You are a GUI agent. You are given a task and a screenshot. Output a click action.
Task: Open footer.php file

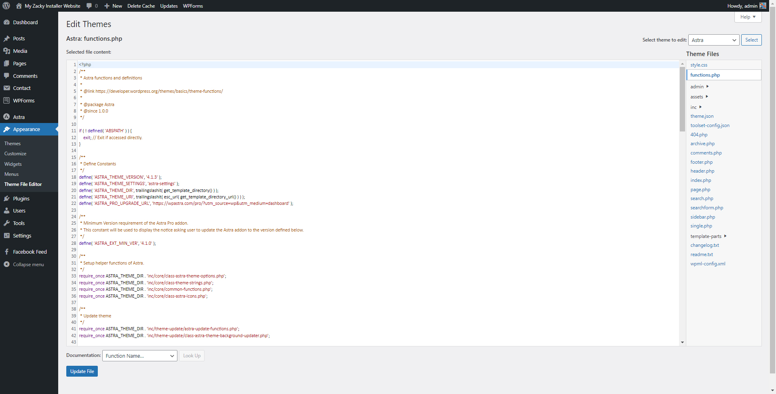[x=702, y=162]
